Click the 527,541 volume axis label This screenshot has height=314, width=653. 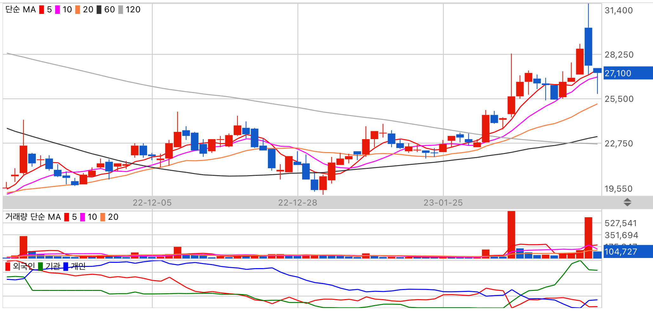pos(621,223)
